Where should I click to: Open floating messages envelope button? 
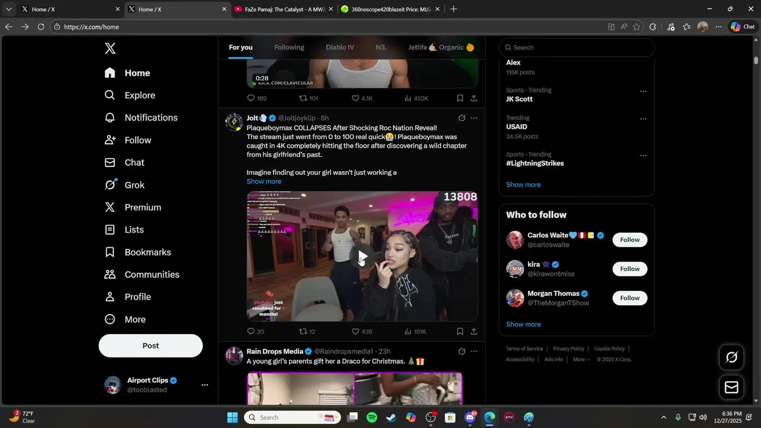(731, 388)
